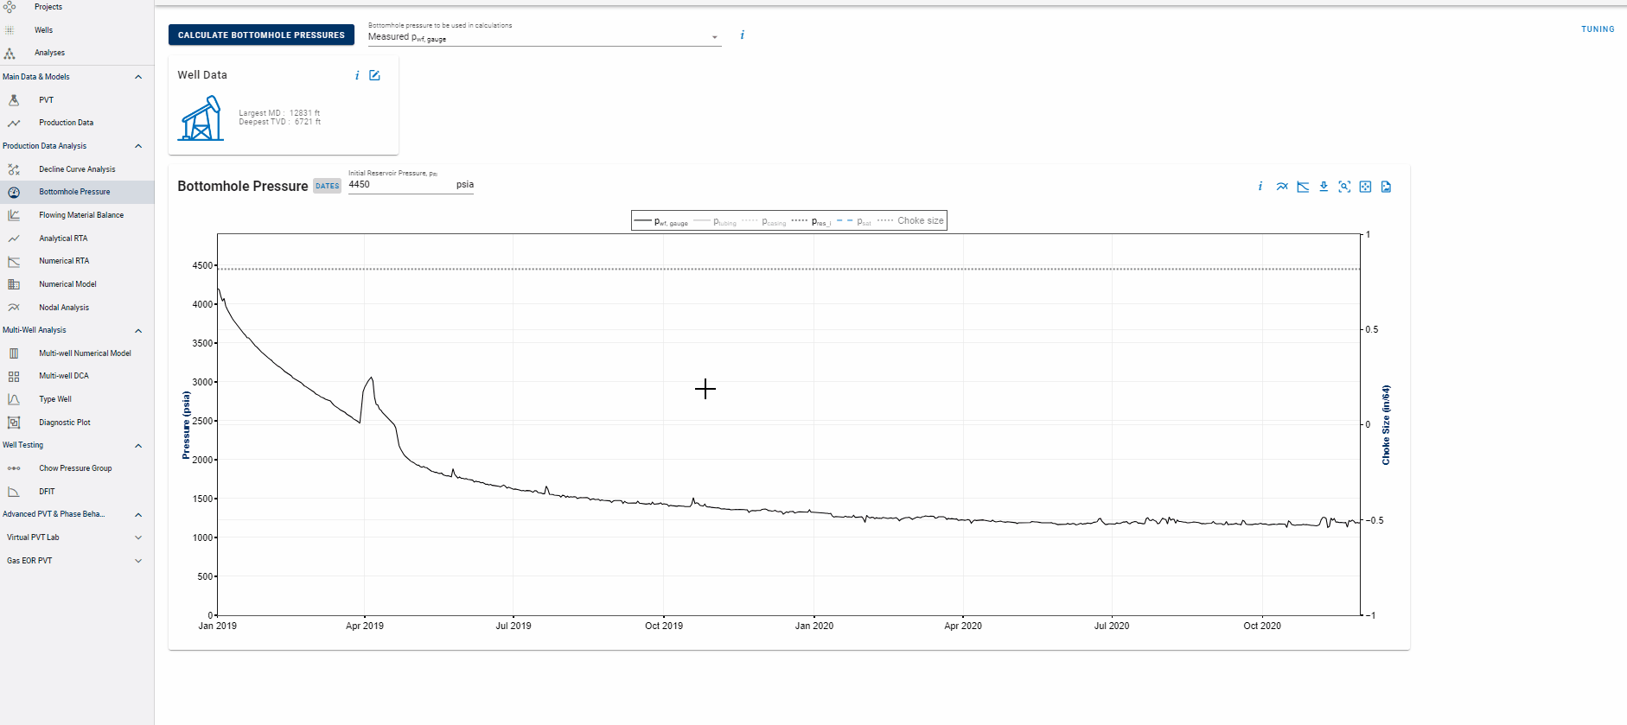The width and height of the screenshot is (1627, 725).
Task: Click the Type Well curve icon
Action: pos(14,399)
